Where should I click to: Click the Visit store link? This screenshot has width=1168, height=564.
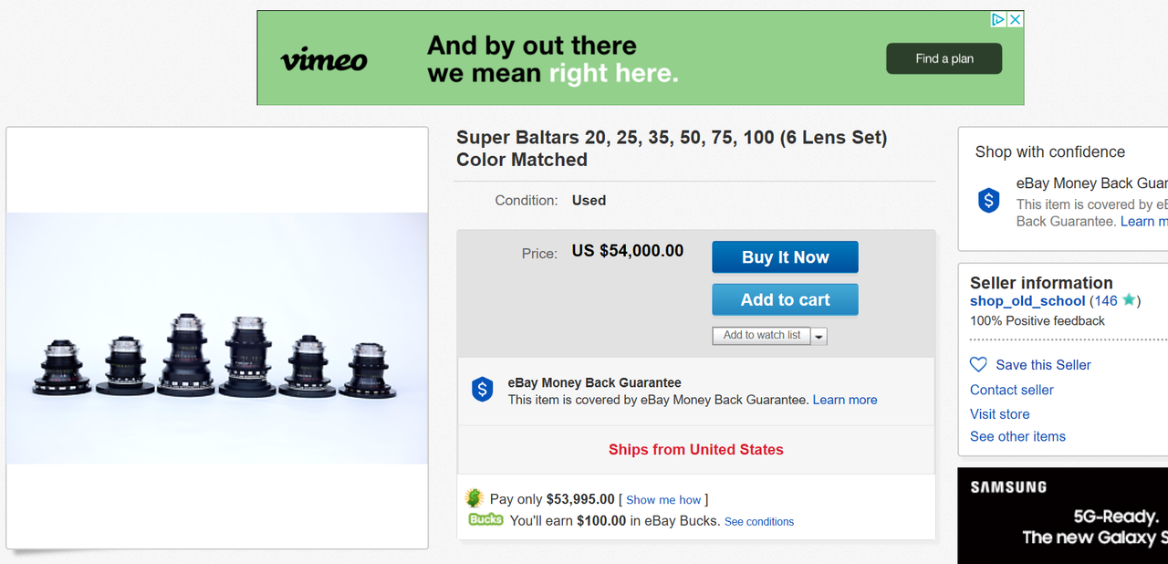pyautogui.click(x=1000, y=414)
